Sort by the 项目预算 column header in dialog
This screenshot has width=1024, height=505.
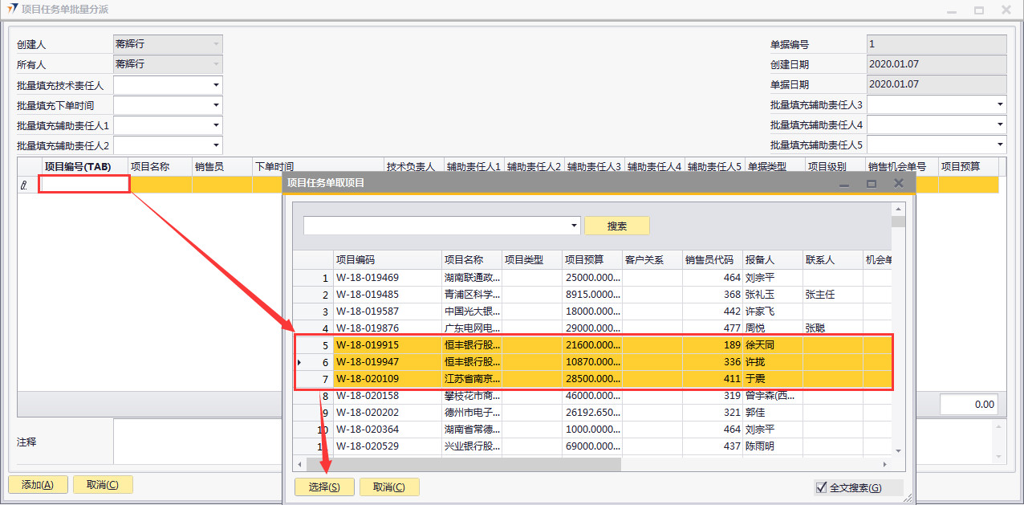click(x=591, y=260)
